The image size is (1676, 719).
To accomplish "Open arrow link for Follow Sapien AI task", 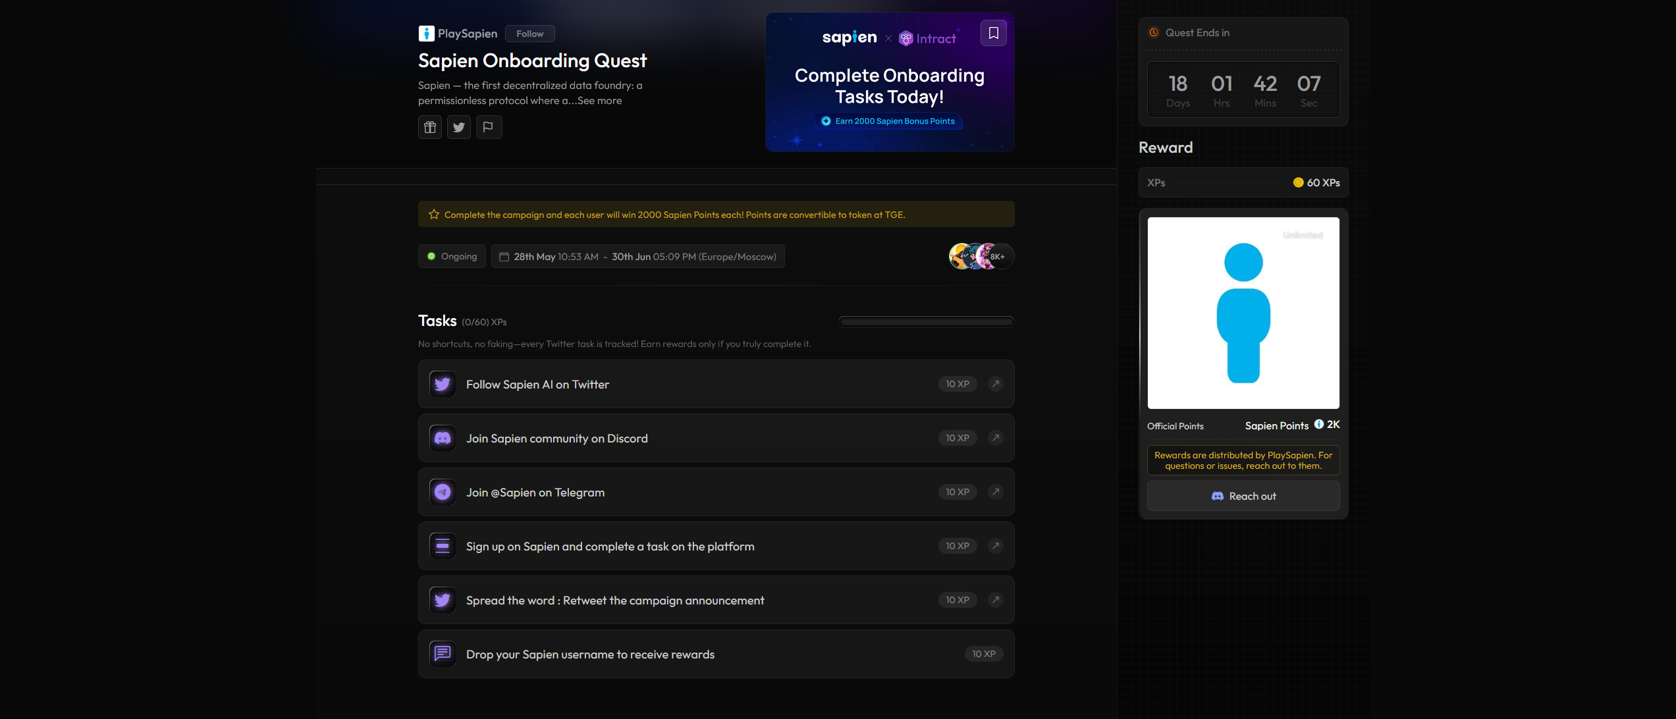I will [x=996, y=384].
